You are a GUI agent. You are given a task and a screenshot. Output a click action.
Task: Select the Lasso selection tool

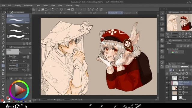[3, 31]
